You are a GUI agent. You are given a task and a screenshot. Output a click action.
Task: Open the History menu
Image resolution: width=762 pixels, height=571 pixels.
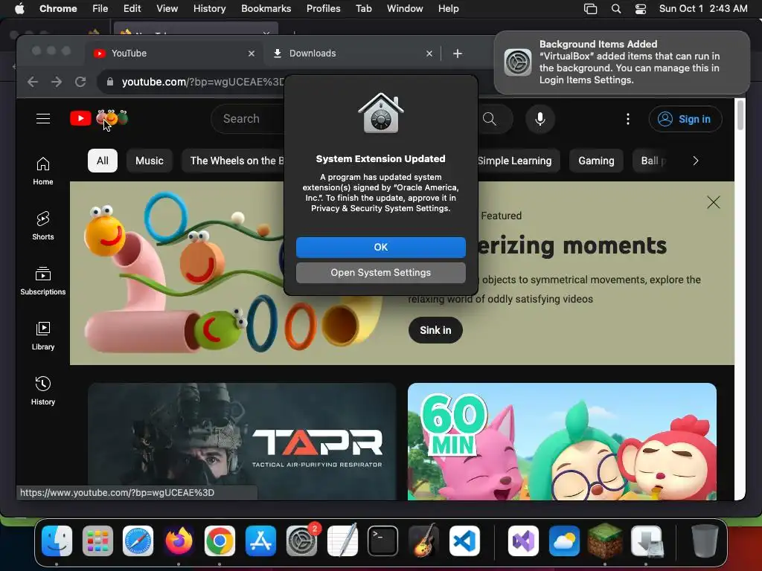(209, 9)
